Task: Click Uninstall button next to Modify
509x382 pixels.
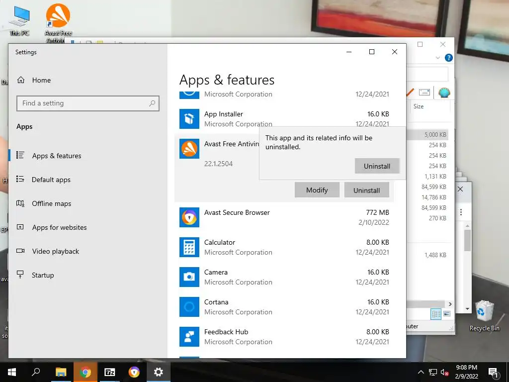Action: 366,190
